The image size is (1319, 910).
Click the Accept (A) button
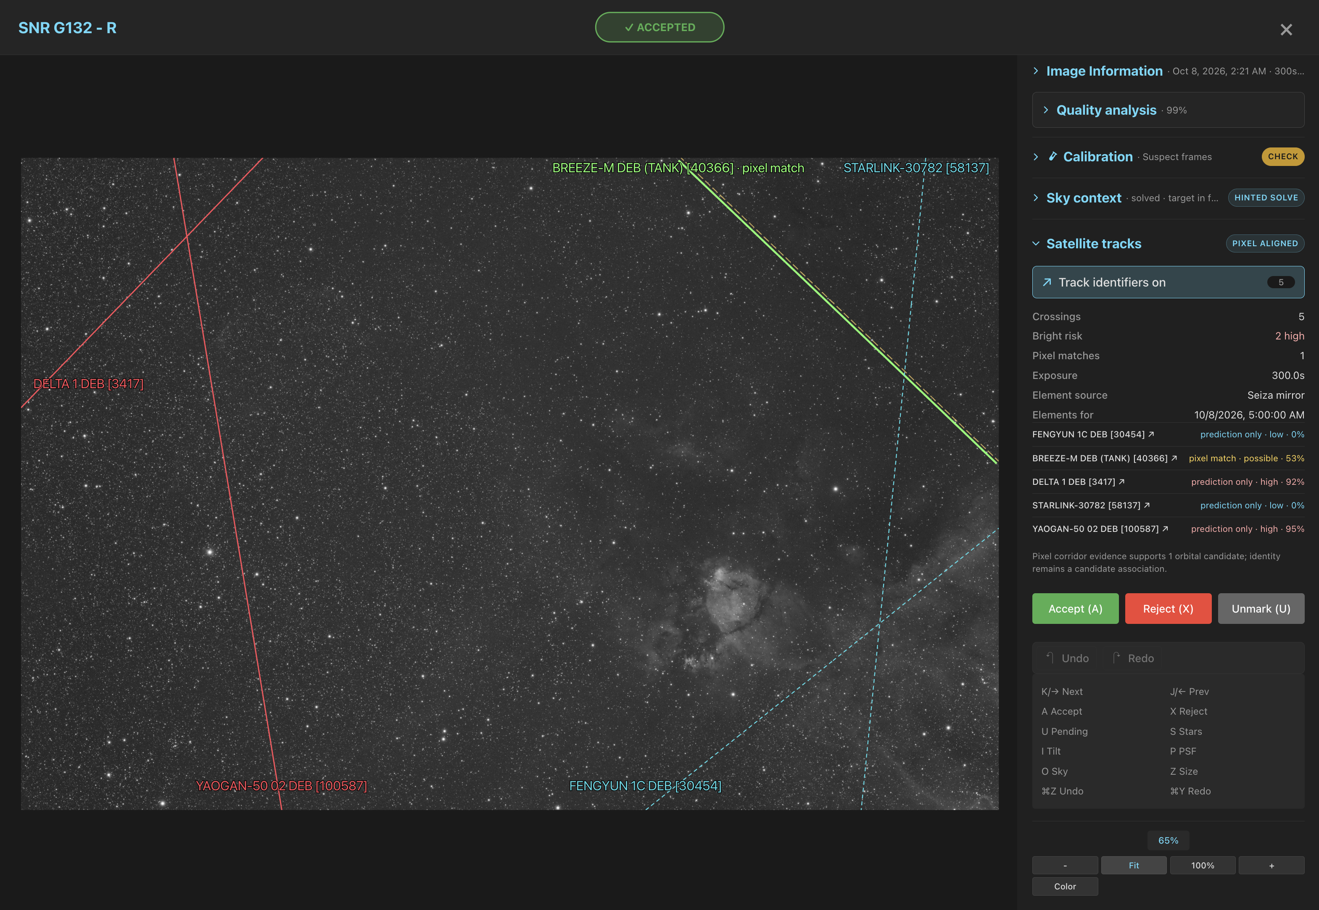[1075, 609]
